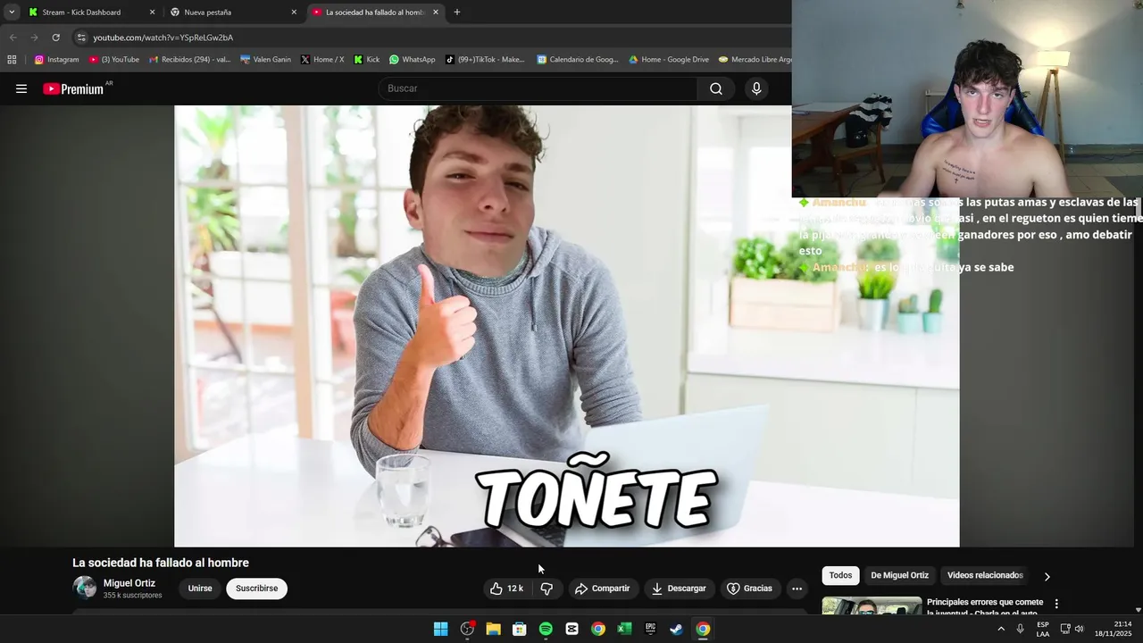Open the Valen Ganin bookmark
1143x643 pixels.
(266, 60)
